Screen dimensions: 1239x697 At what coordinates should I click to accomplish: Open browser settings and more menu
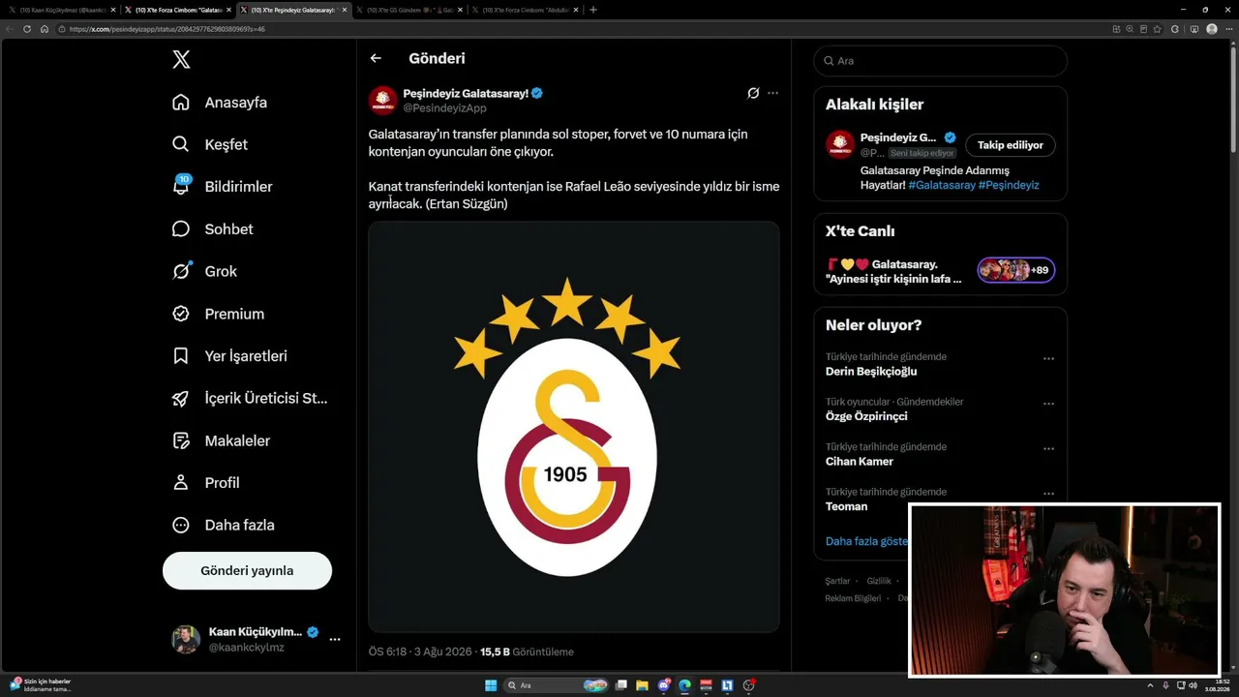[x=1229, y=29]
